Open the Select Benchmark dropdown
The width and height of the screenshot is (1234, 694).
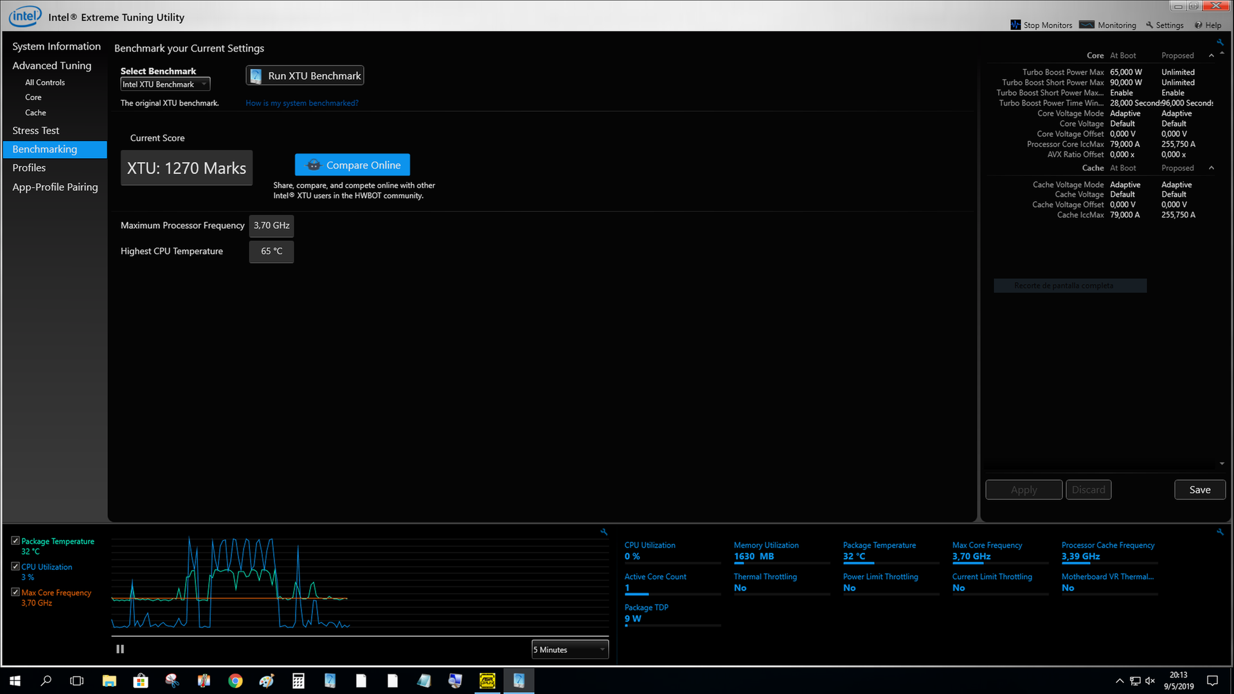[165, 84]
